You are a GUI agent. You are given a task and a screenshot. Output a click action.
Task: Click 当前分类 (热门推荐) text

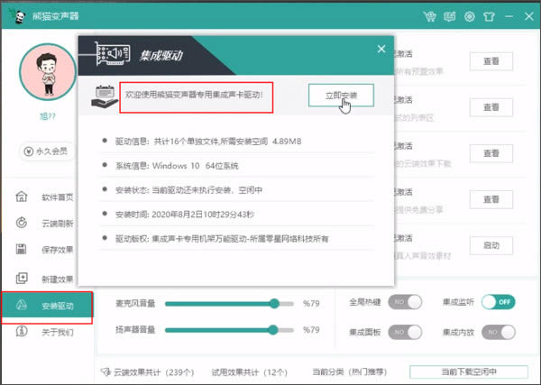[350, 371]
